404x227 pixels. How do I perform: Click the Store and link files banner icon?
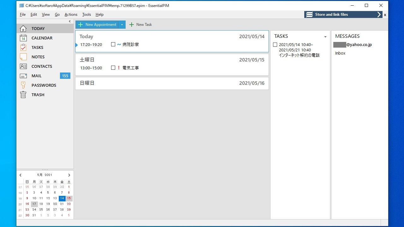tap(310, 15)
